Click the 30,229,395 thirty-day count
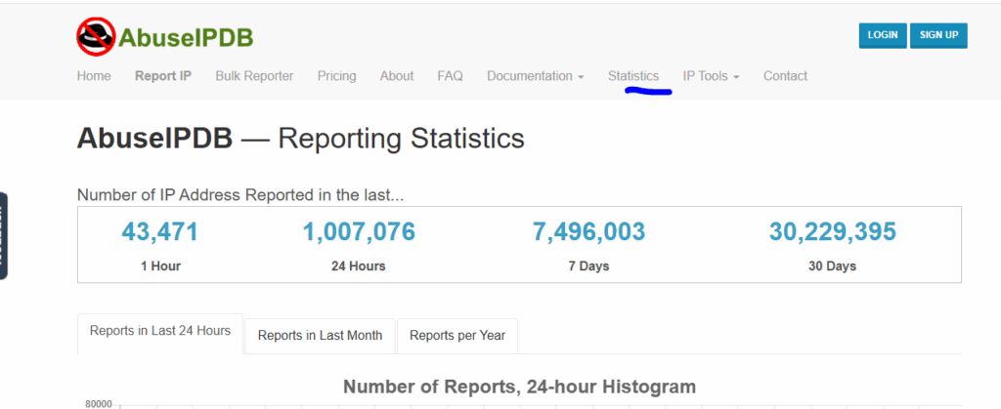This screenshot has height=409, width=1001. [x=833, y=232]
